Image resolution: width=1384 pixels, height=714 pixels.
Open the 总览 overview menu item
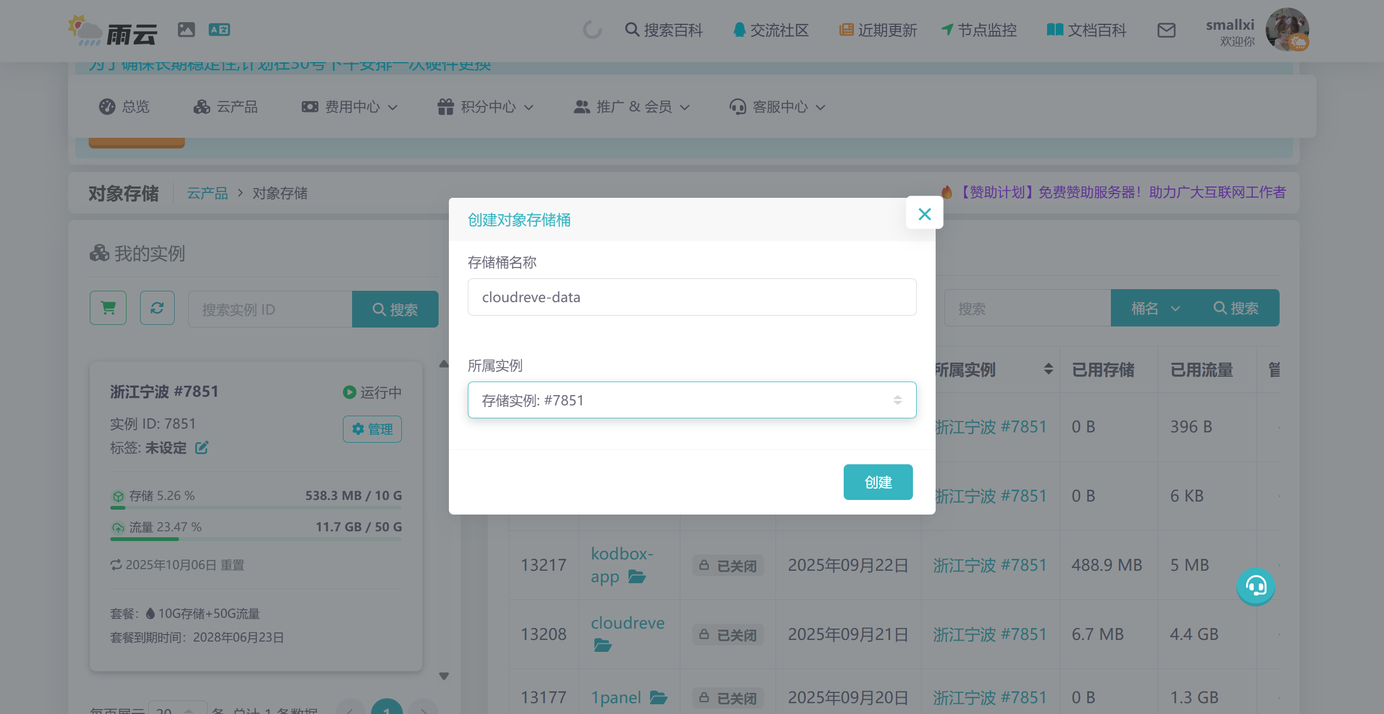(124, 107)
